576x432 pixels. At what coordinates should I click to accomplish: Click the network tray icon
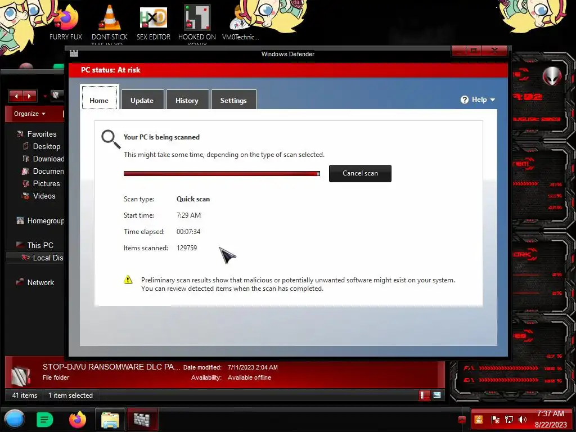(508, 420)
